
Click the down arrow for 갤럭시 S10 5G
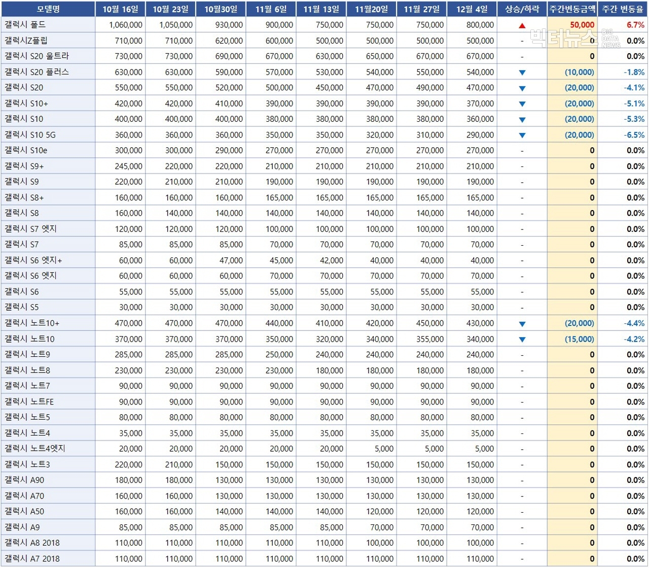tap(522, 136)
